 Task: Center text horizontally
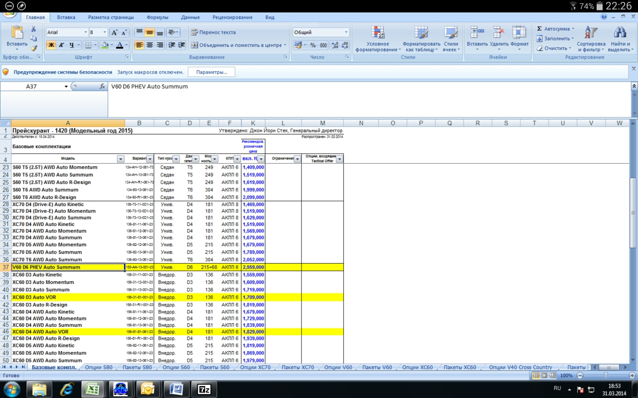click(x=150, y=45)
